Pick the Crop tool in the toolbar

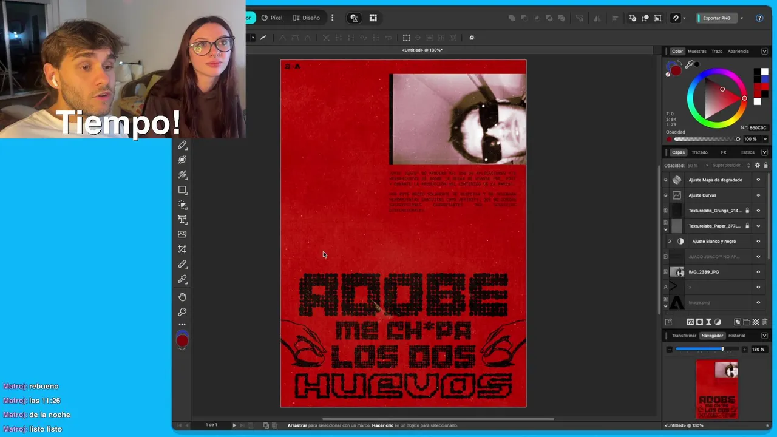tap(182, 249)
